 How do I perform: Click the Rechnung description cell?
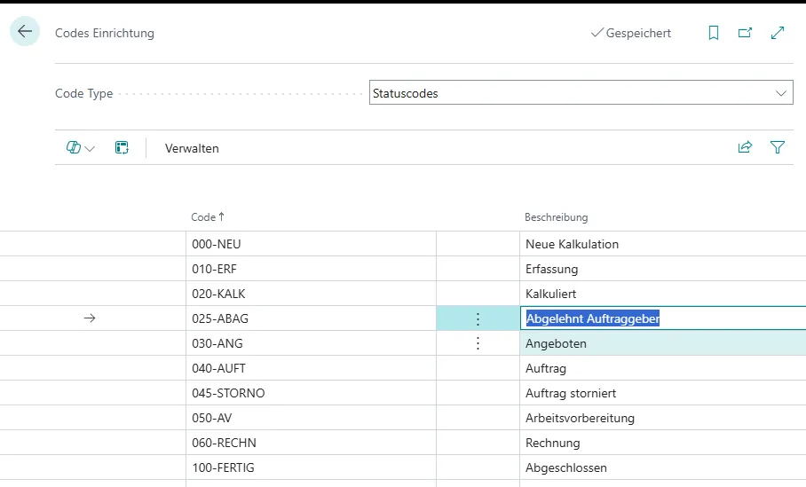[663, 443]
